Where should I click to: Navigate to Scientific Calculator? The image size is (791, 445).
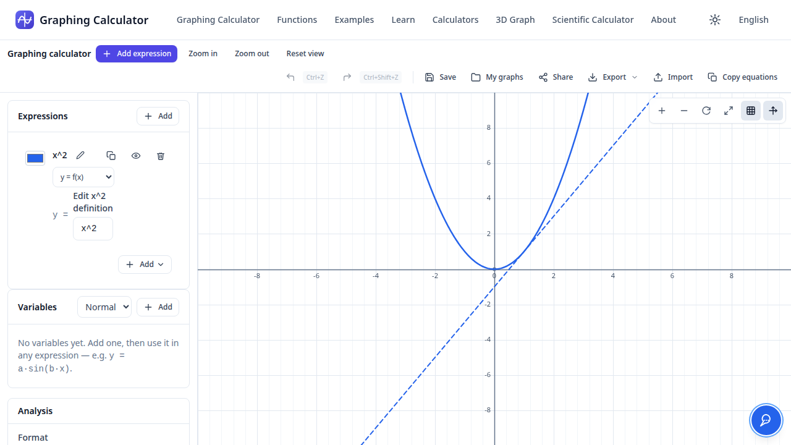point(593,20)
